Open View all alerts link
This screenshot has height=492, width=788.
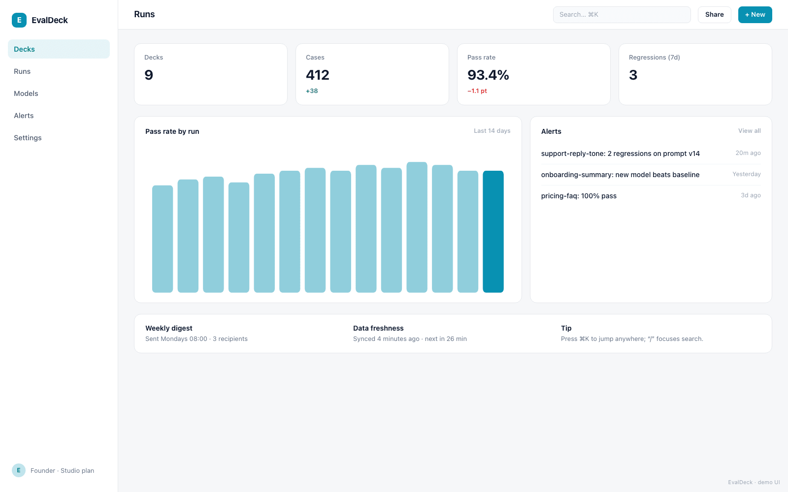(749, 131)
